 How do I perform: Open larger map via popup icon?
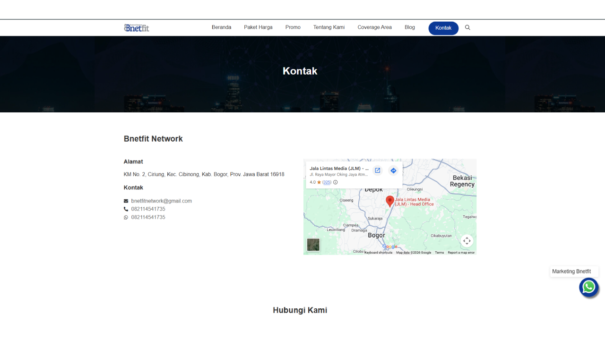[x=377, y=170]
